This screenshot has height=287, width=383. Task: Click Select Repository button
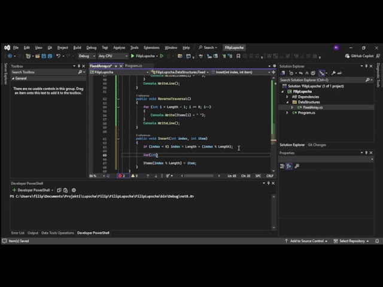351,241
